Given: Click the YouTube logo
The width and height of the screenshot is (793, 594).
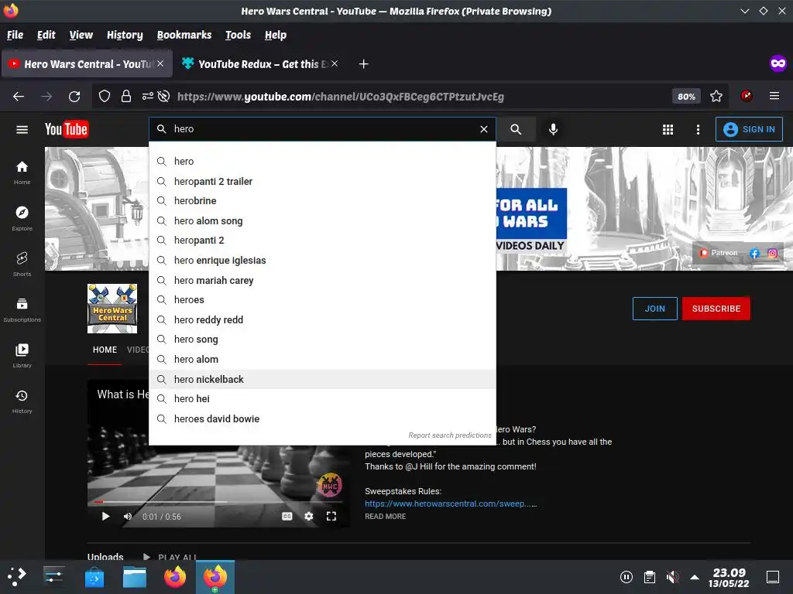Looking at the screenshot, I should click(67, 129).
